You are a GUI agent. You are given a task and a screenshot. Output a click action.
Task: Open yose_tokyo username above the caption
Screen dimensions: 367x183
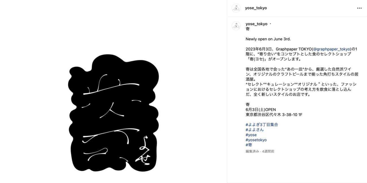point(256,24)
